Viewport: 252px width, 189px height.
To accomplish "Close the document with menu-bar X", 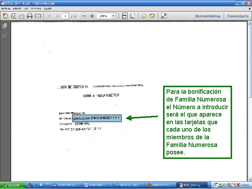I will point(250,9).
